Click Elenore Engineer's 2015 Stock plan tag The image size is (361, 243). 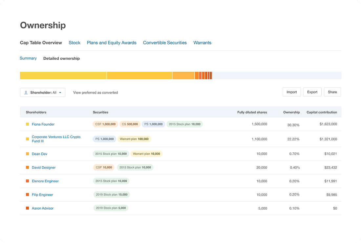point(111,181)
